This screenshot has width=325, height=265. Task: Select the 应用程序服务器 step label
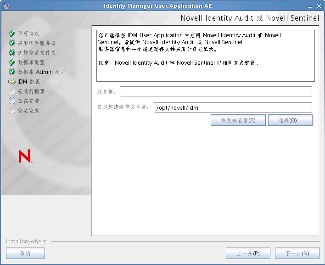click(37, 43)
